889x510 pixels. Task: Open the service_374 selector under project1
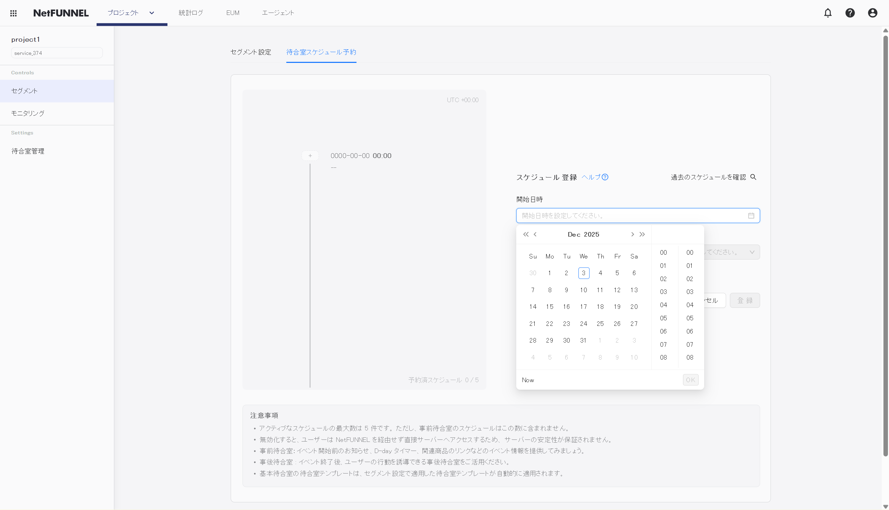coord(57,53)
